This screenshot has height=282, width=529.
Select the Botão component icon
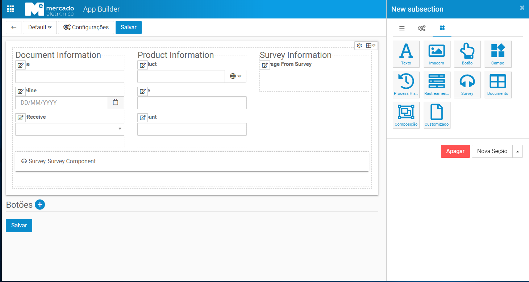pyautogui.click(x=467, y=54)
